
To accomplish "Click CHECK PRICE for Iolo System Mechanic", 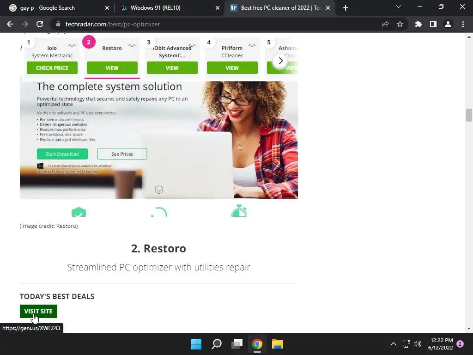I will 52,68.
